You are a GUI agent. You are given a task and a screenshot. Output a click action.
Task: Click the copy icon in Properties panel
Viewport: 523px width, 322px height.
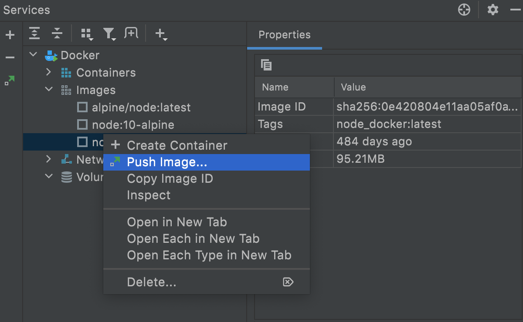point(266,65)
